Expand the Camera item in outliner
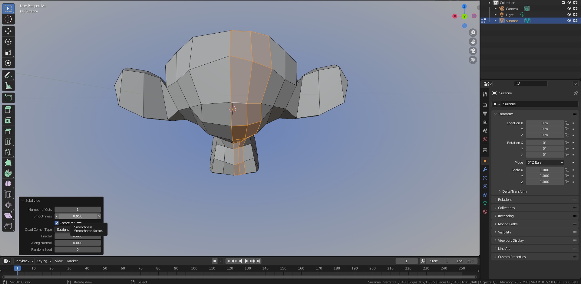 [496, 8]
